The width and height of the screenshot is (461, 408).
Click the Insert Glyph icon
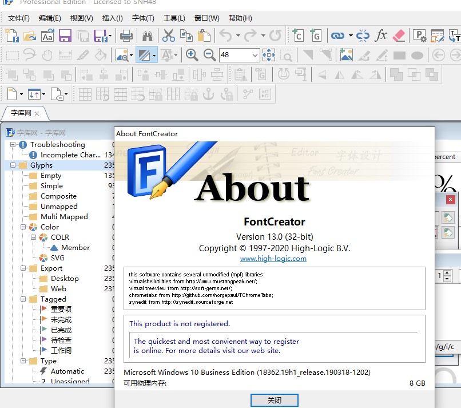point(316,35)
